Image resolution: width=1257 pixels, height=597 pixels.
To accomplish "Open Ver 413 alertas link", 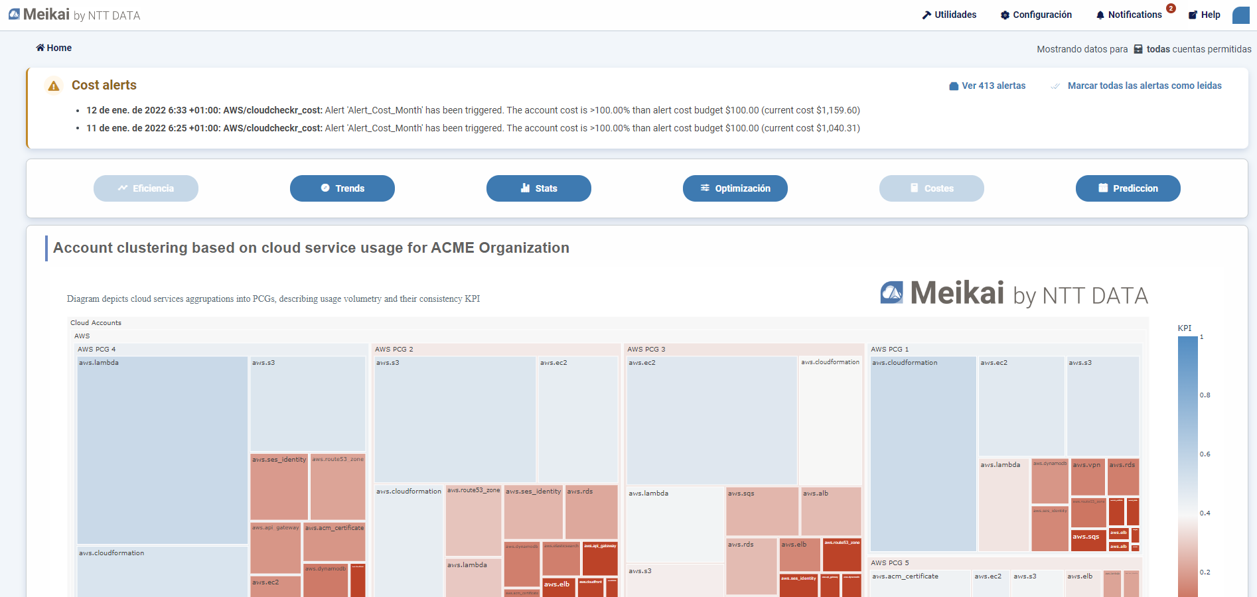I will pos(987,86).
